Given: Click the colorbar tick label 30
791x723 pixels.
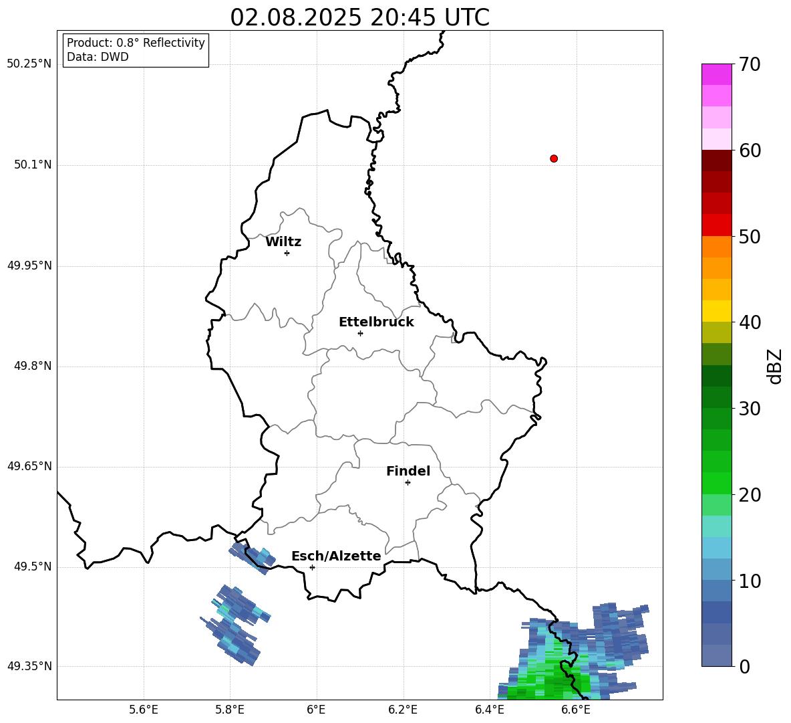Looking at the screenshot, I should tap(749, 409).
